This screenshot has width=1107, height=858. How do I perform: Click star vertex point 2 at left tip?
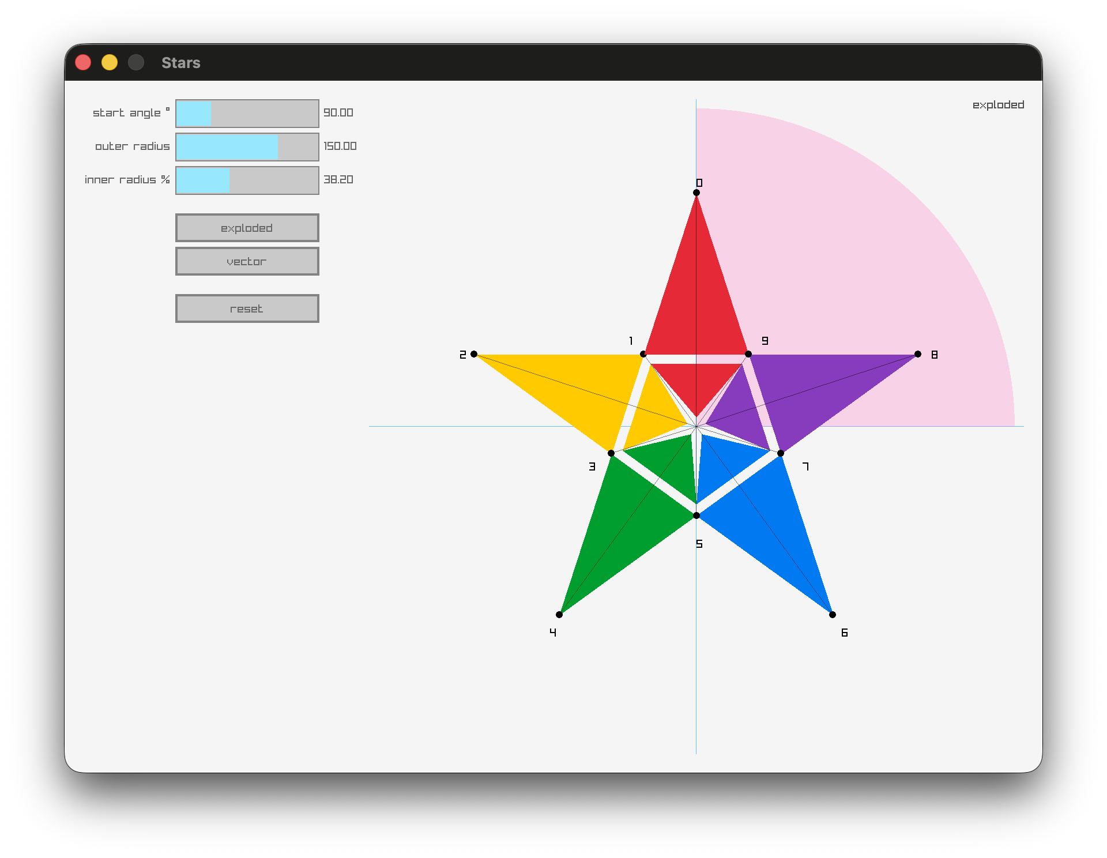click(x=474, y=354)
